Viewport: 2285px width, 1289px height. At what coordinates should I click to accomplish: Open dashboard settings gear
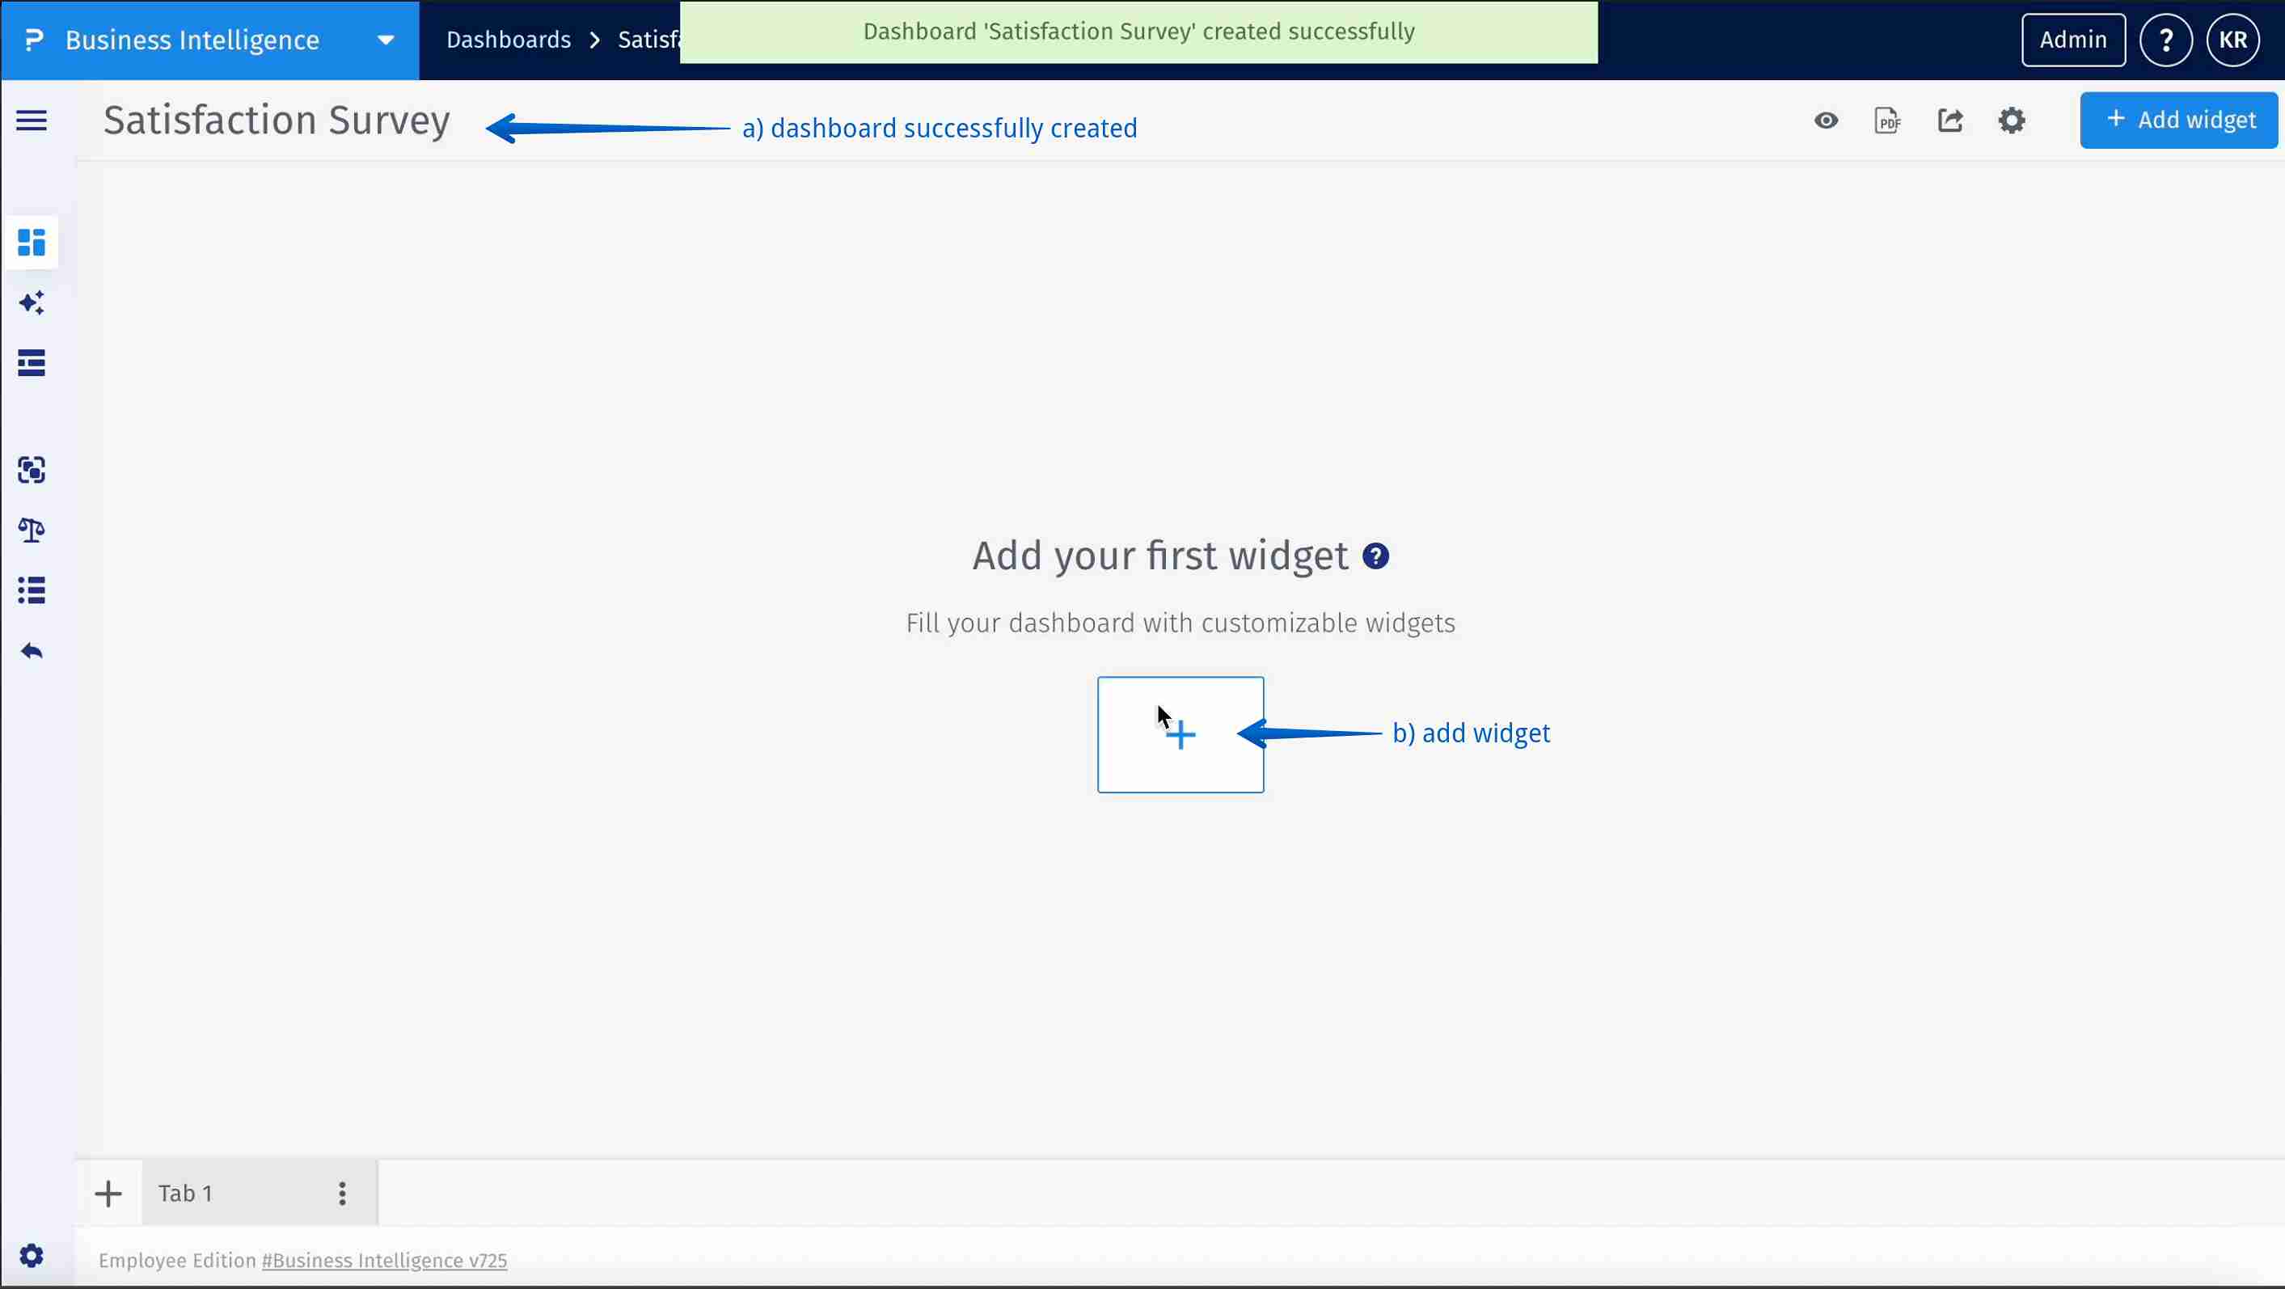point(2012,120)
